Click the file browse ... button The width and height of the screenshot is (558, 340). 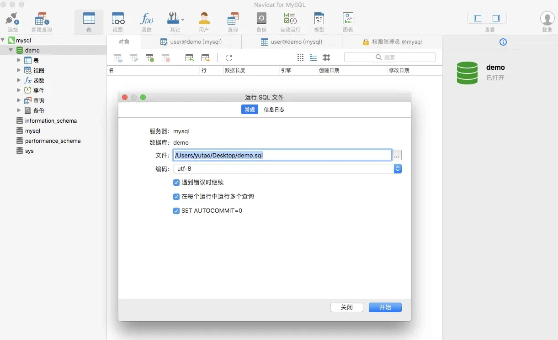click(397, 156)
